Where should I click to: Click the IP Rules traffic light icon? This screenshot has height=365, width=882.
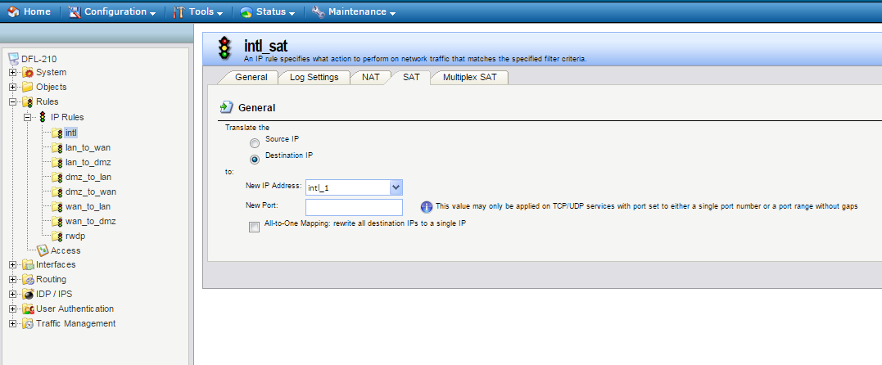[43, 117]
